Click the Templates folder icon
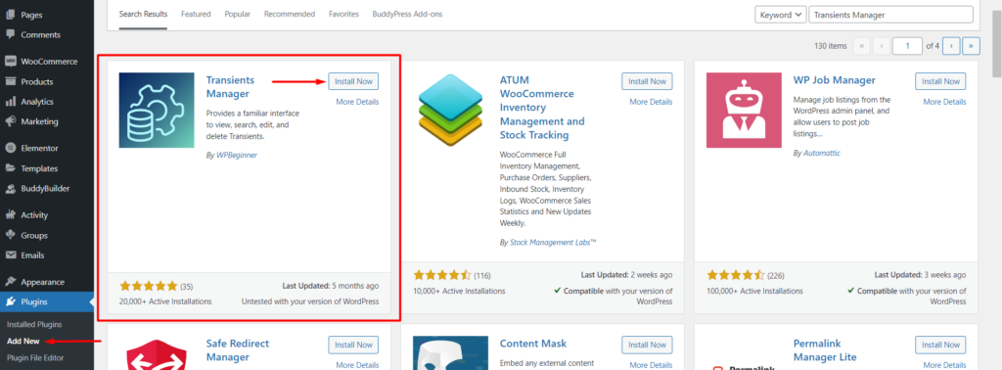1002x370 pixels. coord(10,168)
